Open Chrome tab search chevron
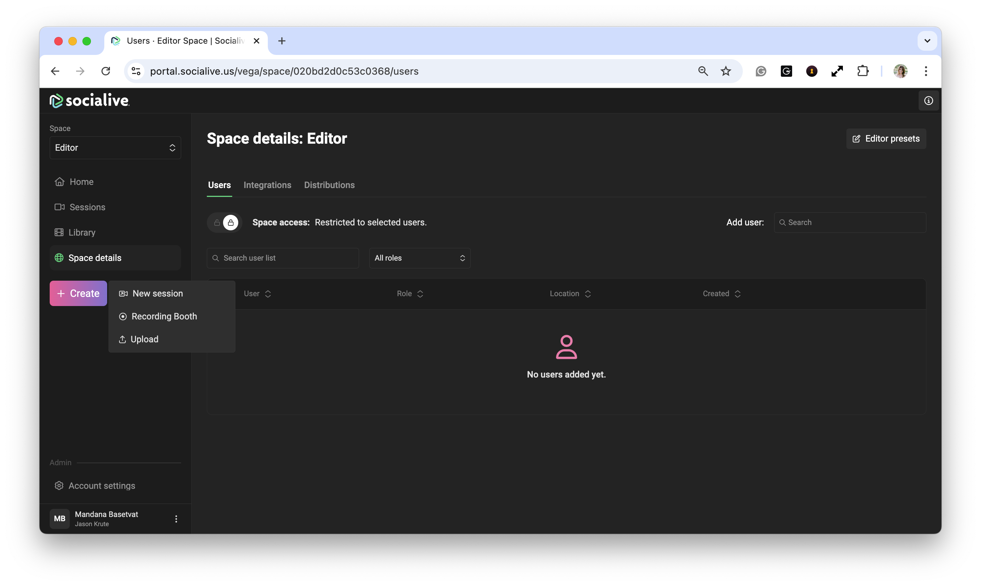981x586 pixels. click(927, 41)
